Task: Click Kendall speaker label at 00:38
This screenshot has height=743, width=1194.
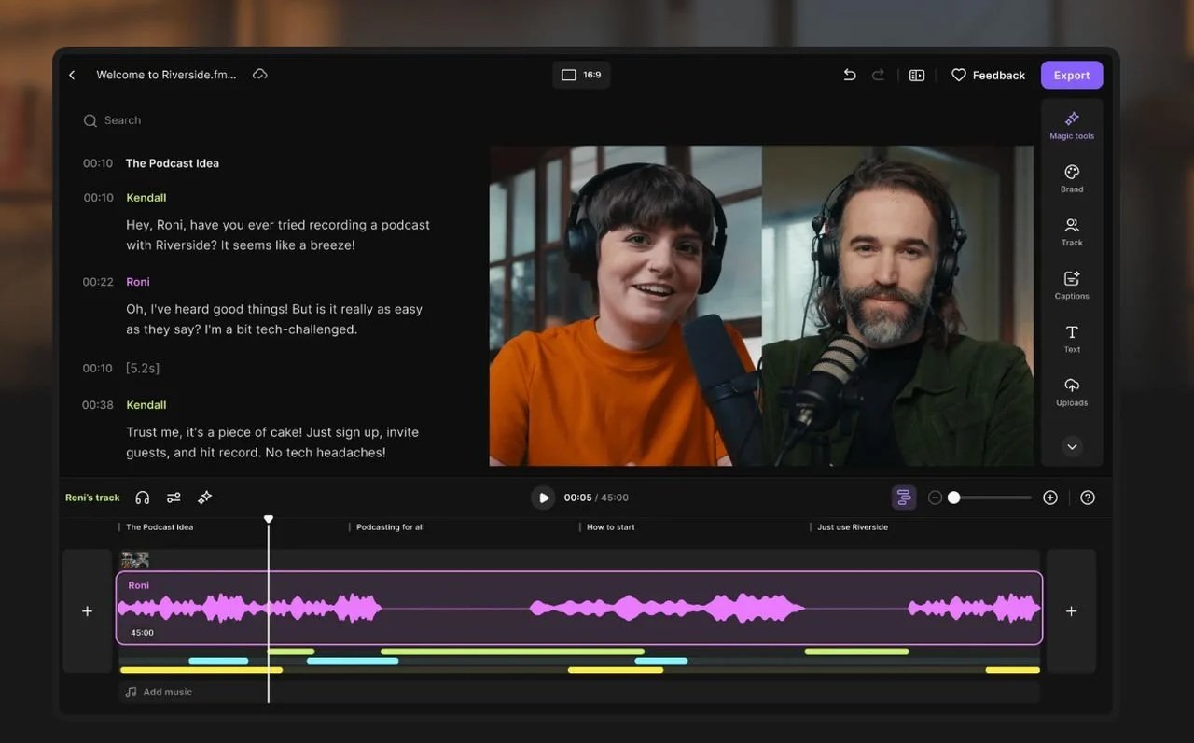Action: (x=146, y=405)
